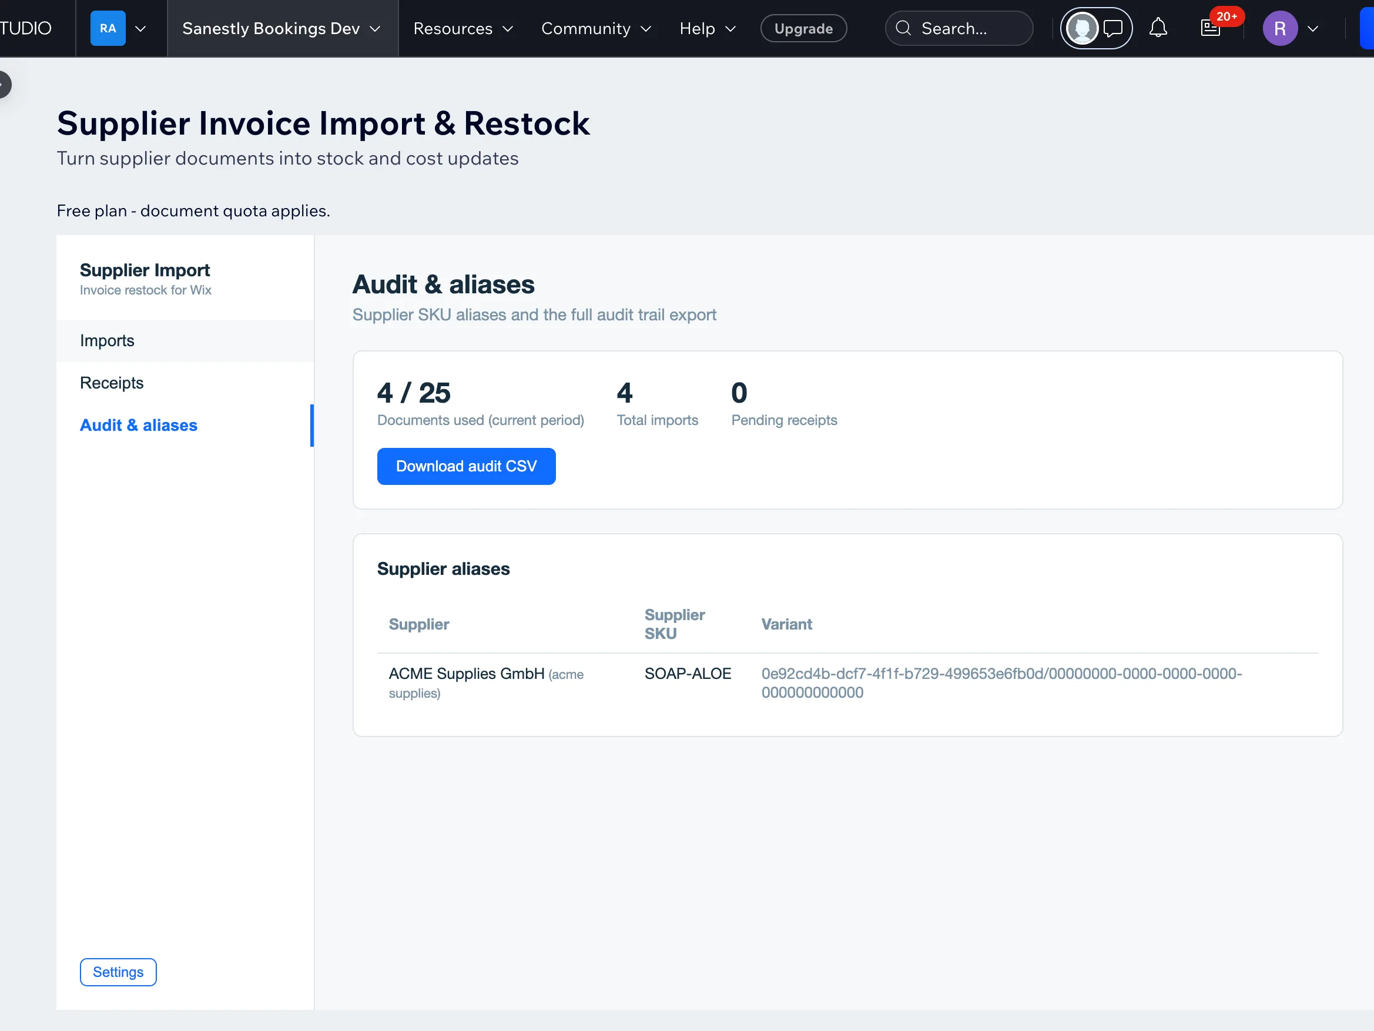Open the notifications bell

1158,28
